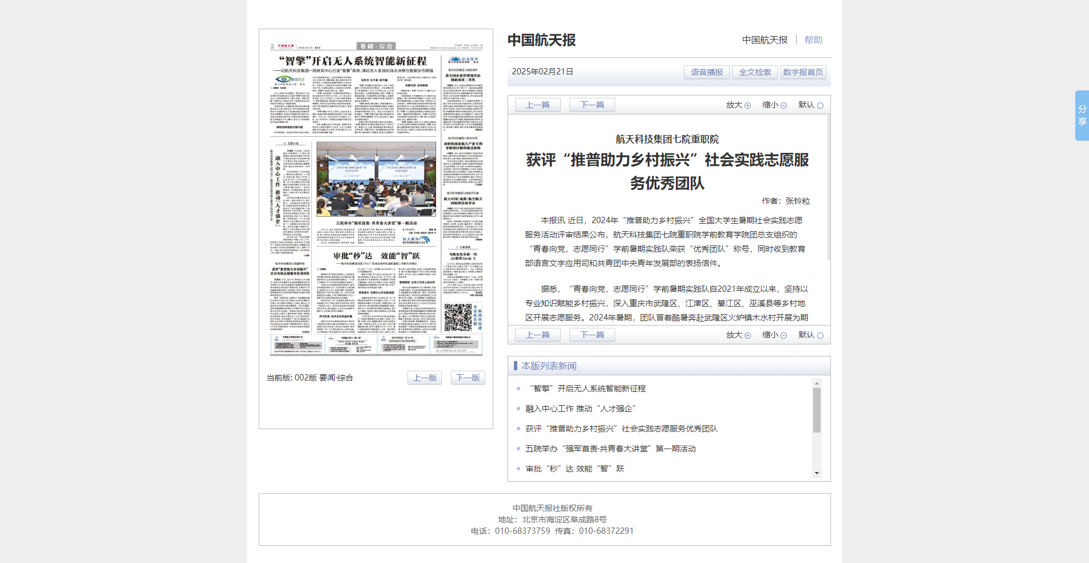Screen dimensions: 1089x563
Task: Click the zoom-out minus icon in bottom toolbar
Action: pyautogui.click(x=783, y=335)
